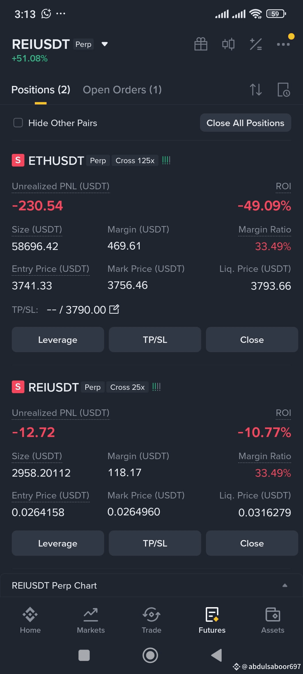The image size is (303, 674).
Task: Switch to the Open Orders (1) tab
Action: coord(122,90)
